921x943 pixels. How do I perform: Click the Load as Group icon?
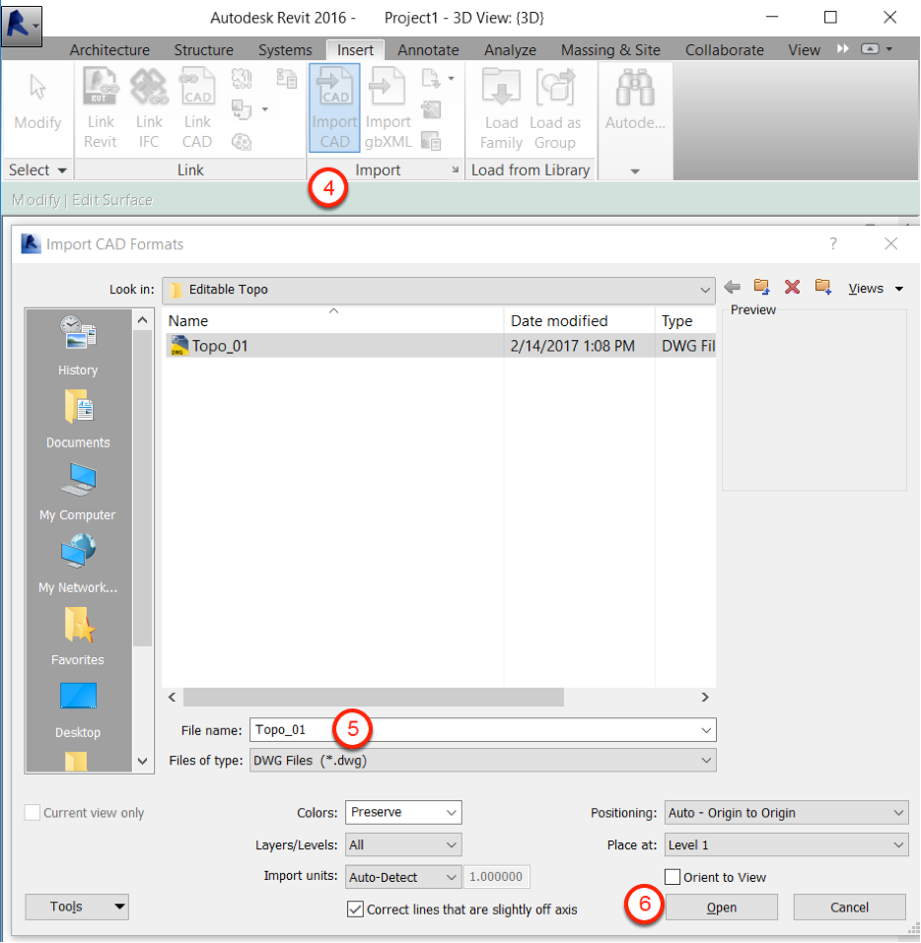(x=555, y=88)
